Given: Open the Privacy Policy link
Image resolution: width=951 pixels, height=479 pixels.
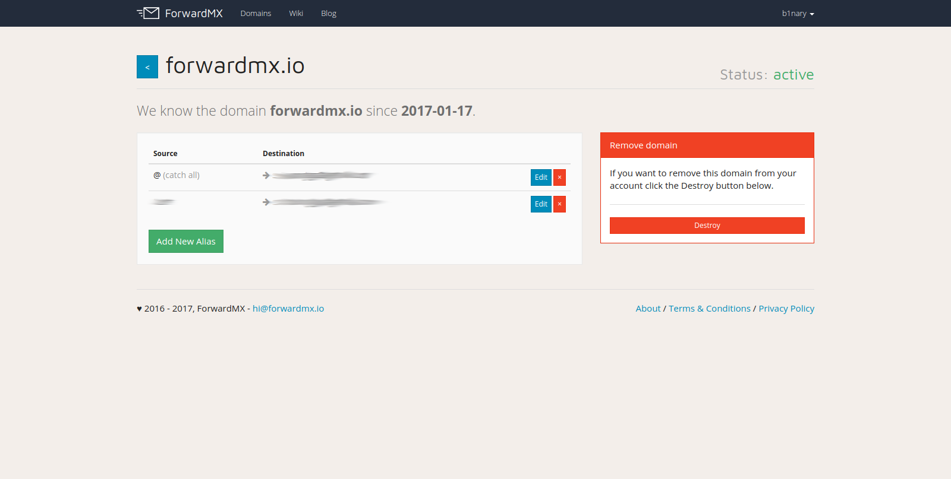Looking at the screenshot, I should click(786, 309).
